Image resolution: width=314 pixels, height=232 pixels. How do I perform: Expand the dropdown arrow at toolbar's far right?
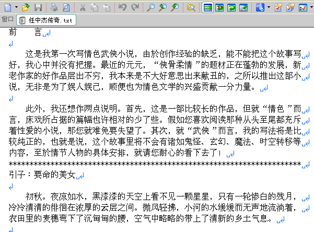click(x=311, y=7)
